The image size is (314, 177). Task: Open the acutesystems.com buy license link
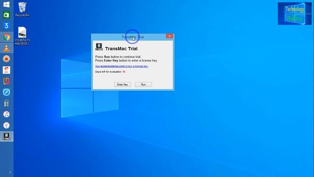point(122,66)
